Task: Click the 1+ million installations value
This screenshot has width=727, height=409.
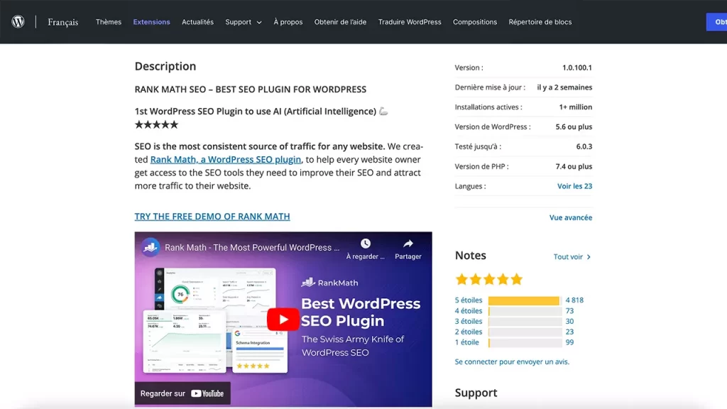Action: [575, 107]
